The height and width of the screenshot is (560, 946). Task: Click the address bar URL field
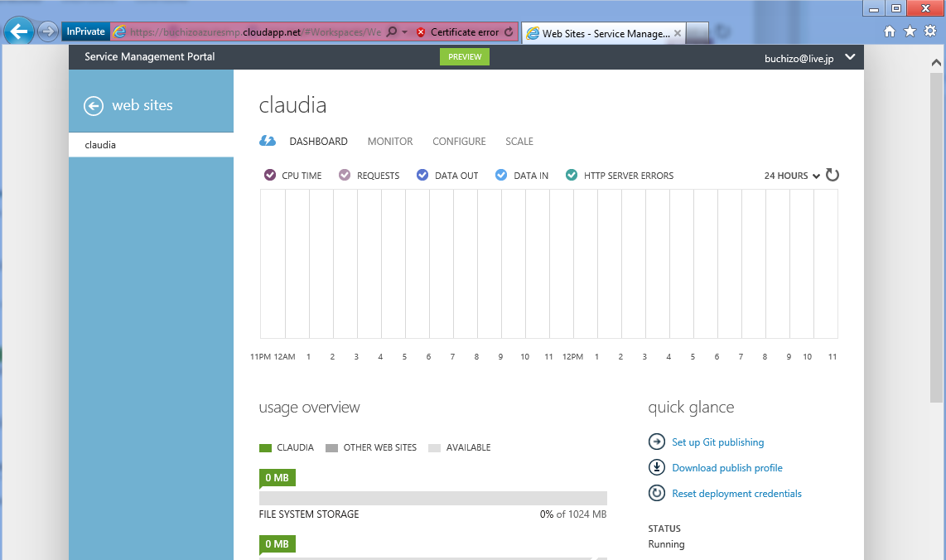256,32
